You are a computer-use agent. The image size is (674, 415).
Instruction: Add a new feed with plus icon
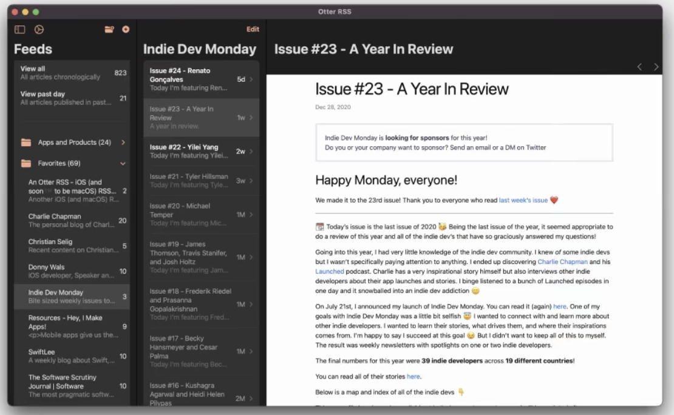coord(126,29)
